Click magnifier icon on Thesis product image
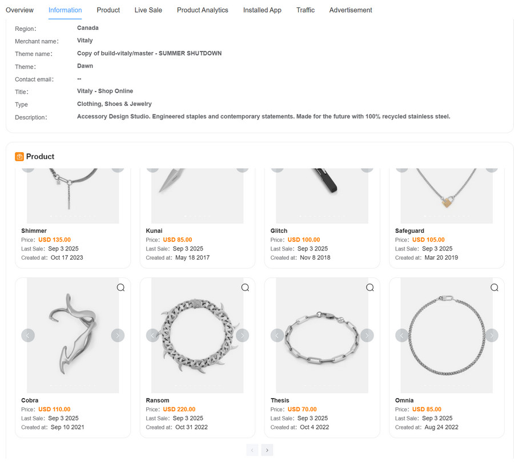 [370, 288]
